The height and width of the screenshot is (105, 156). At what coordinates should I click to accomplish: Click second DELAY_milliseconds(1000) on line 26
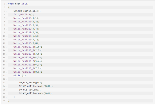click(x=36, y=93)
